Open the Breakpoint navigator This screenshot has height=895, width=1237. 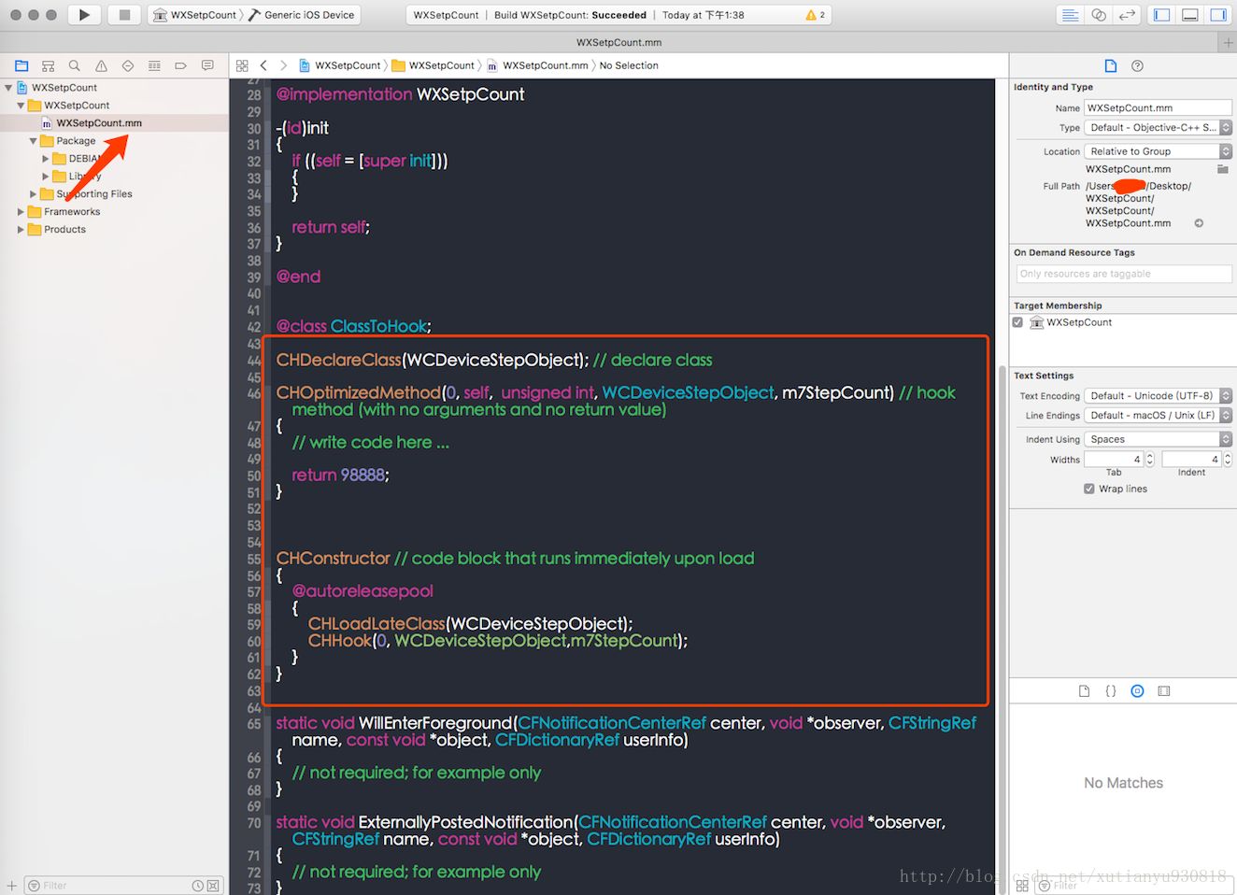coord(181,65)
